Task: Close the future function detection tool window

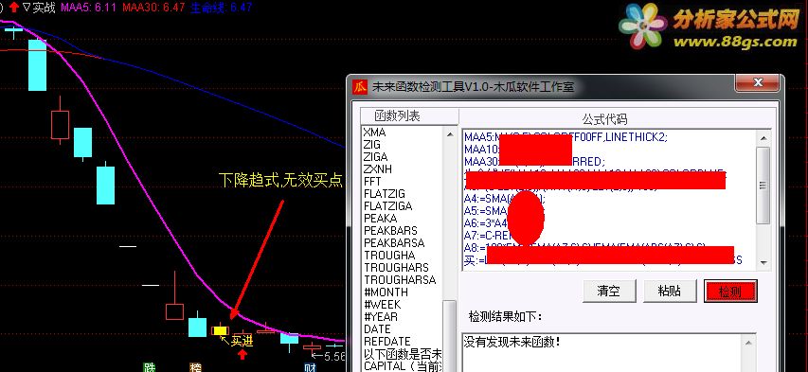Action: pos(757,83)
